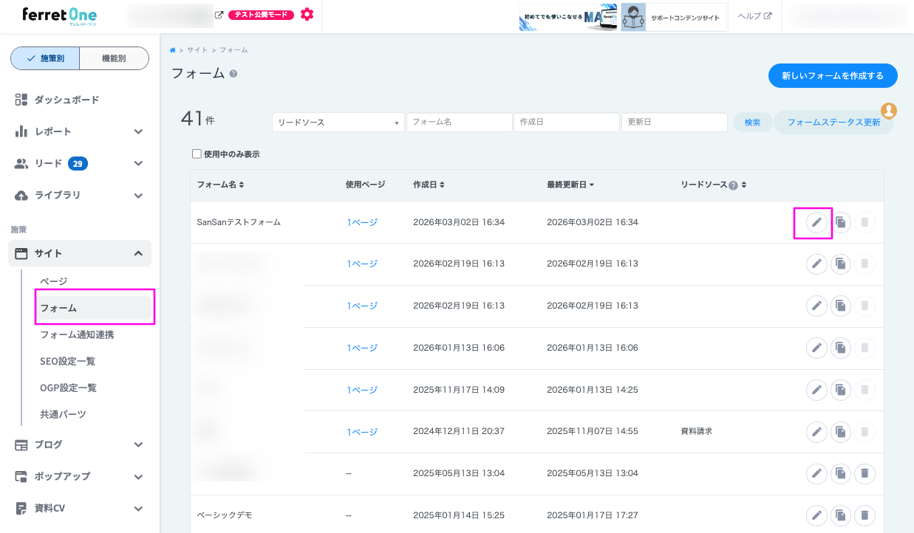914x533 pixels.
Task: Open the 1ページ link for SanSanテストフォーム
Action: pyautogui.click(x=362, y=222)
